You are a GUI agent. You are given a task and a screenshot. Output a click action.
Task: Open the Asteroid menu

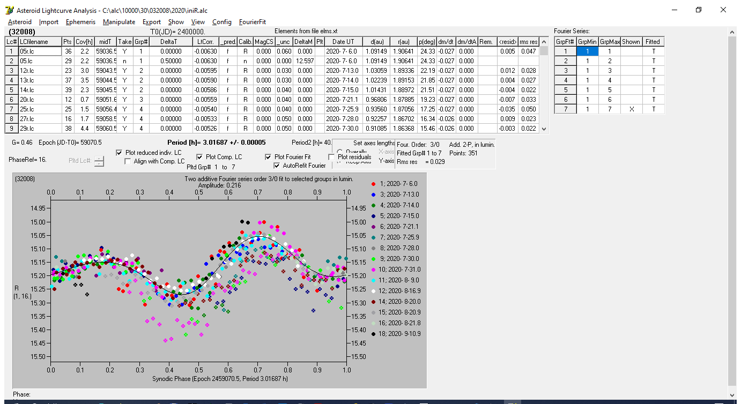[x=20, y=22]
